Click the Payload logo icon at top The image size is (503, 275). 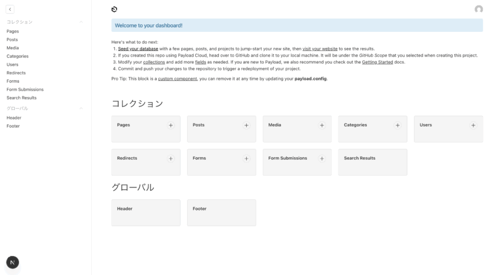(x=114, y=9)
